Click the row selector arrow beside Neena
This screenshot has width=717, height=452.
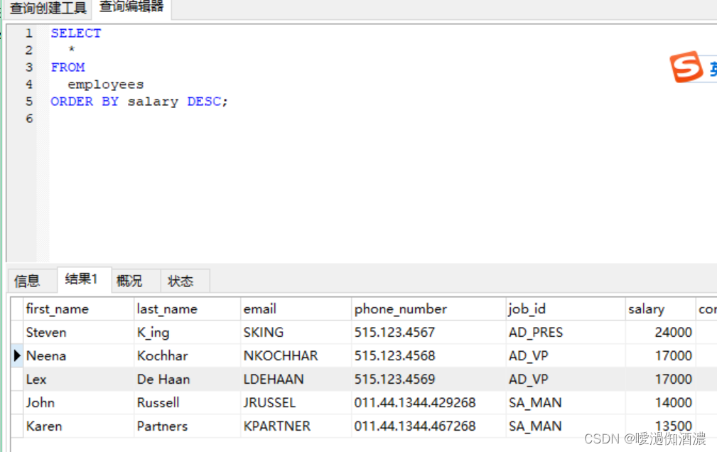tap(16, 355)
